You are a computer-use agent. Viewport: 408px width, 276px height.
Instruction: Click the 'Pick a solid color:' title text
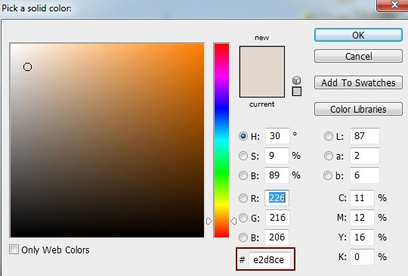36,8
